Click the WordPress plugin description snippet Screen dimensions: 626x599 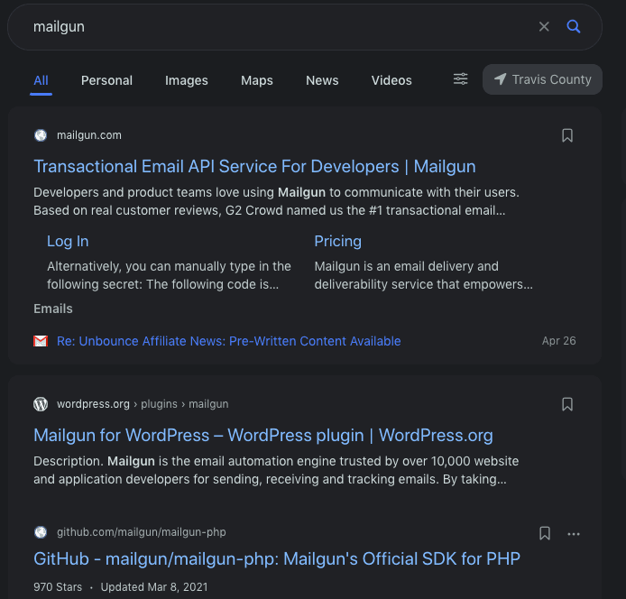pyautogui.click(x=276, y=470)
